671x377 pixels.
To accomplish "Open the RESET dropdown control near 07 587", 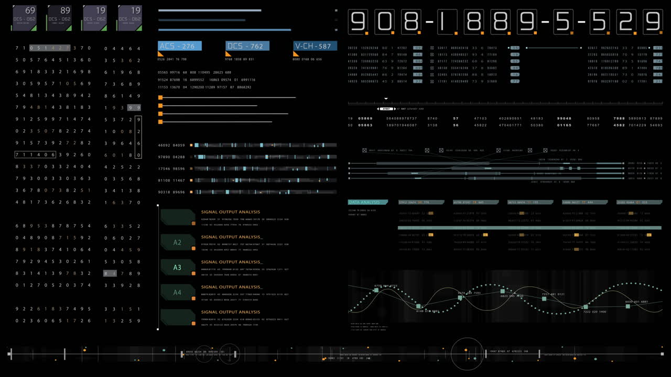I will [386, 109].
